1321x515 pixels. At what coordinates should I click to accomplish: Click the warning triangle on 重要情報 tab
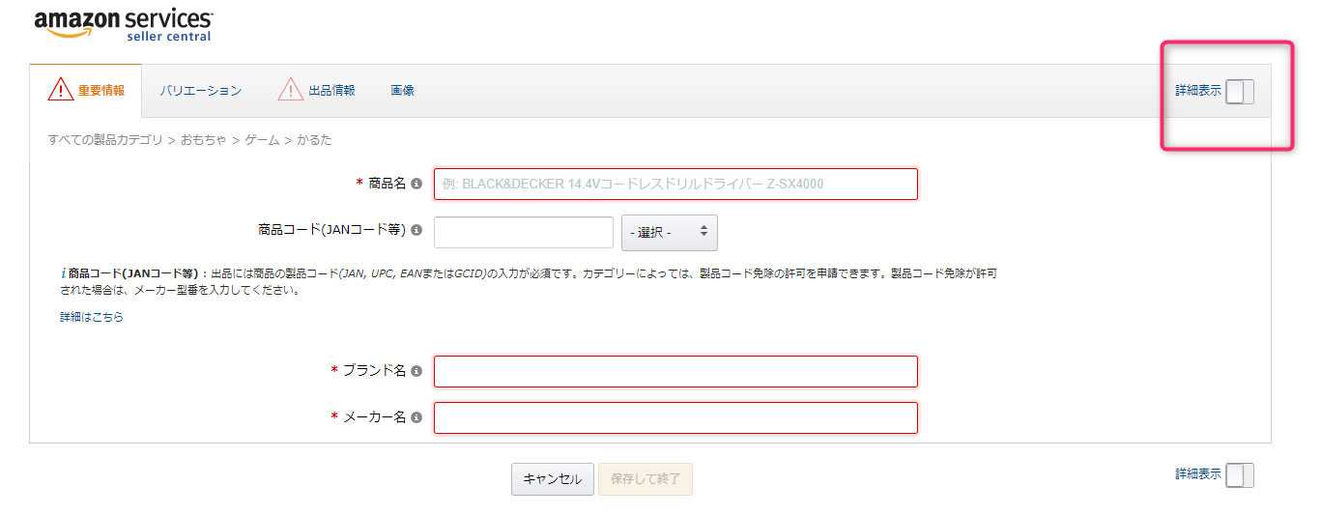61,90
